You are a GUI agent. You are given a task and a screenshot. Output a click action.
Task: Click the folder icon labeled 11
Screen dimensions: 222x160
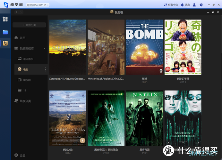click(19, 90)
